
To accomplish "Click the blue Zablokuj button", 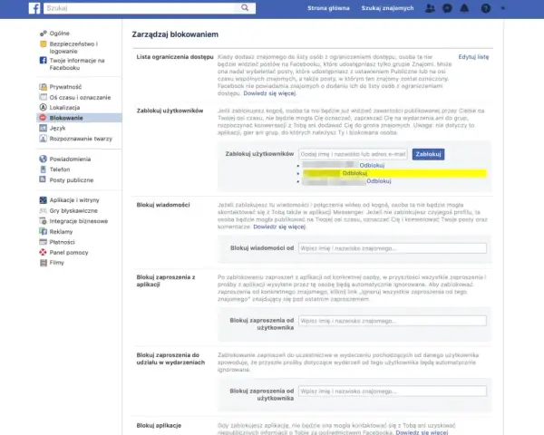I will coord(428,154).
